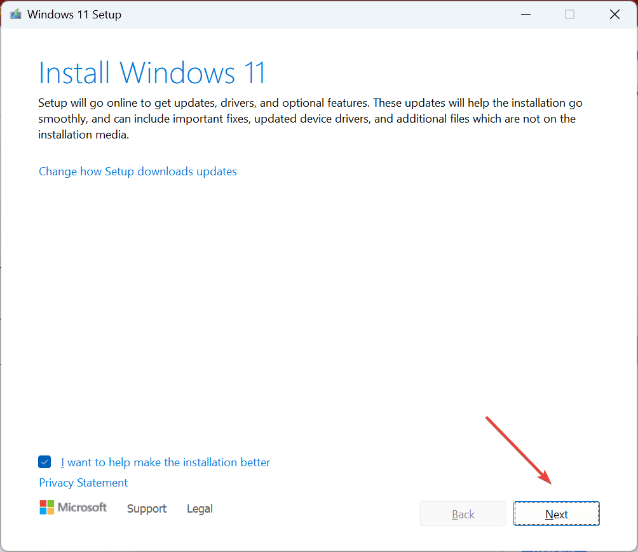Click the Microsoft logo in the footer
Image resolution: width=638 pixels, height=552 pixels.
point(72,507)
